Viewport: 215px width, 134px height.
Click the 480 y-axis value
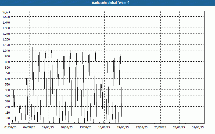click(8, 90)
